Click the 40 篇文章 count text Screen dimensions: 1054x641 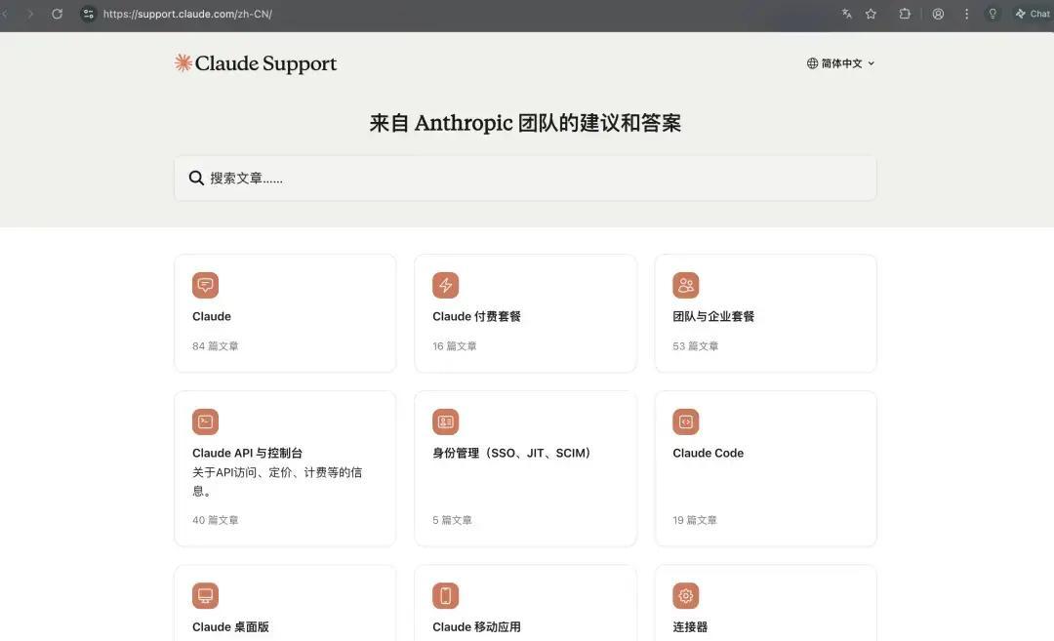215,520
